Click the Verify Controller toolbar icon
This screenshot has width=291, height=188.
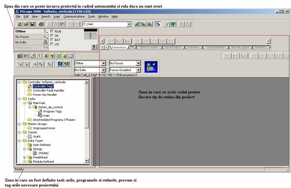coord(173,24)
